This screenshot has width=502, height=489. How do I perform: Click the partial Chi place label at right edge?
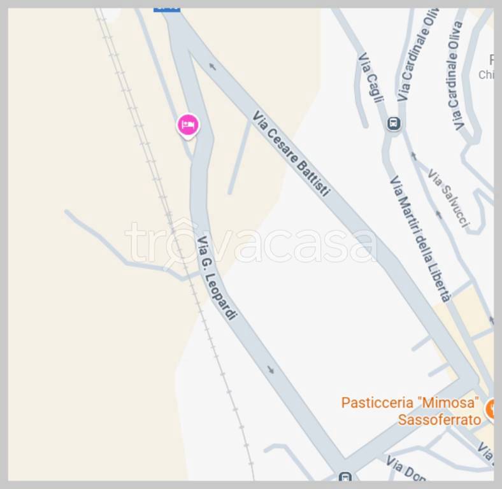[486, 74]
